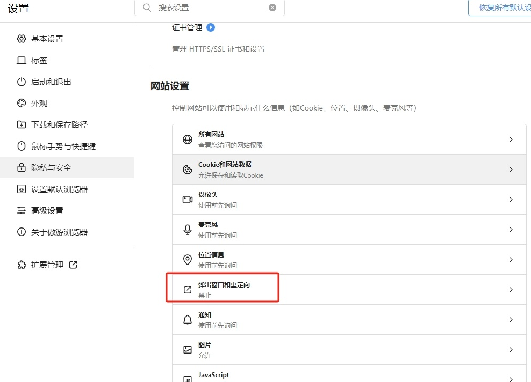
Task: Click the bell icon next to 通知
Action: tap(186, 319)
